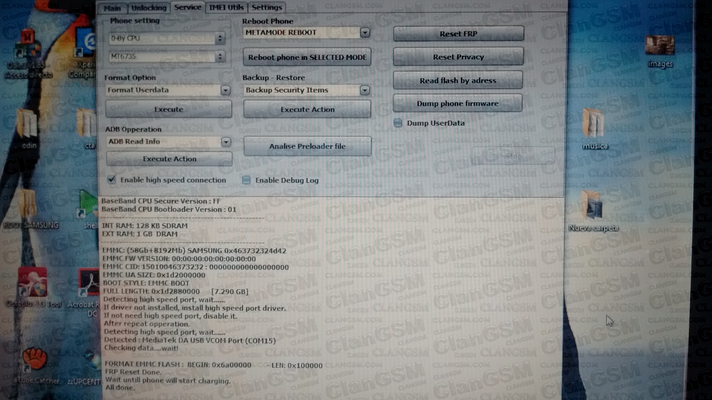Screen dimensions: 712x400
Task: Click Read flash by adress button
Action: 458,80
